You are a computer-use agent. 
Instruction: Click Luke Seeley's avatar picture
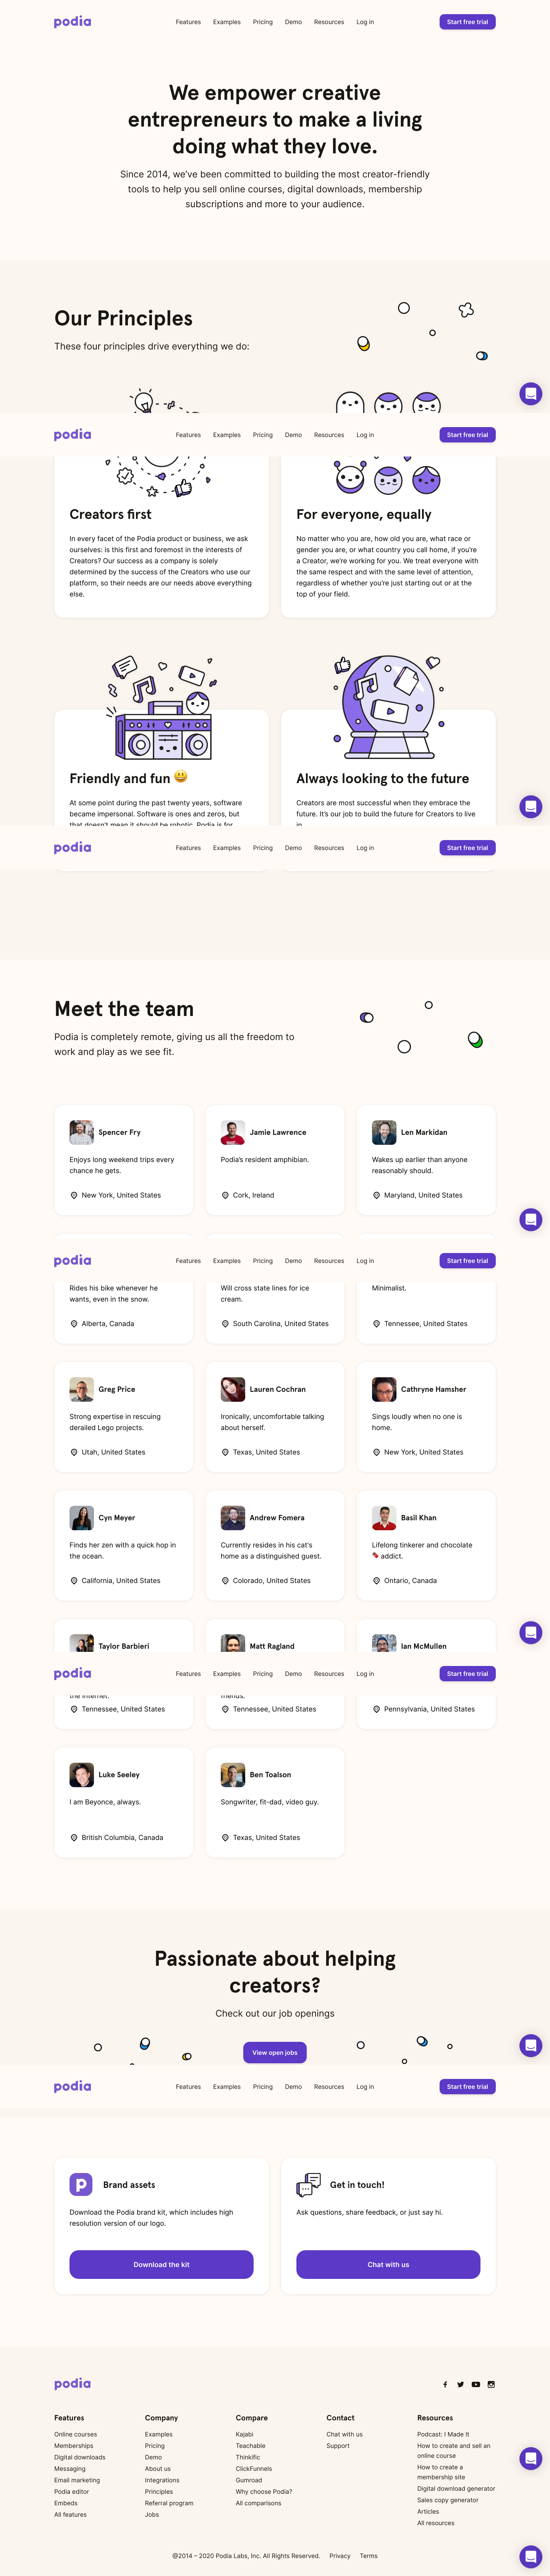[82, 1775]
